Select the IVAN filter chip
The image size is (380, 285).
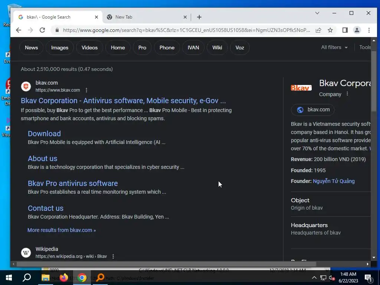pyautogui.click(x=193, y=47)
